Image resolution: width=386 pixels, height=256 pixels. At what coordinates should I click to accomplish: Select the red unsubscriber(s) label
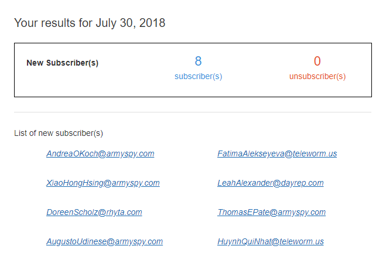click(x=317, y=77)
